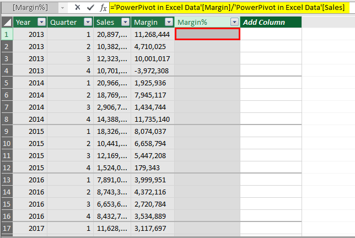This screenshot has width=355, height=238.
Task: Click the select-all corner triangle icon
Action: point(6,22)
